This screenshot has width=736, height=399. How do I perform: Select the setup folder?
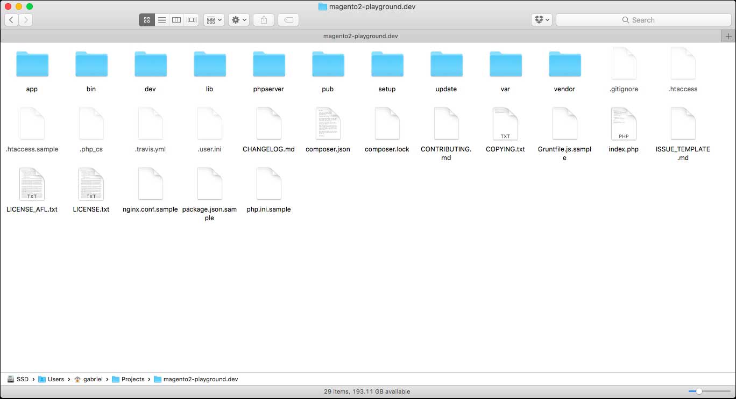tap(387, 64)
